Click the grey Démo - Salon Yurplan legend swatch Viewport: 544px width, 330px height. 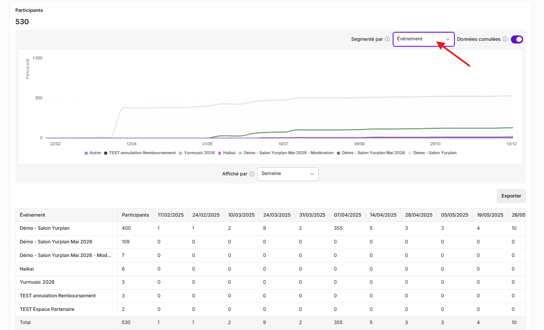410,153
